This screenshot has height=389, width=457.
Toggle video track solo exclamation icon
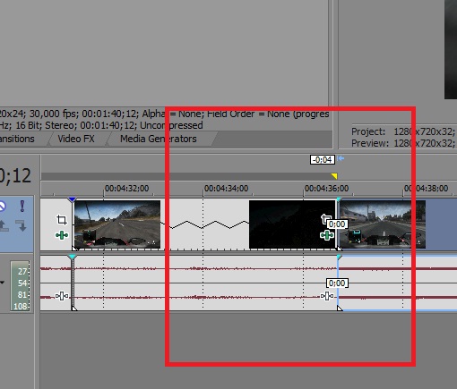[x=22, y=206]
